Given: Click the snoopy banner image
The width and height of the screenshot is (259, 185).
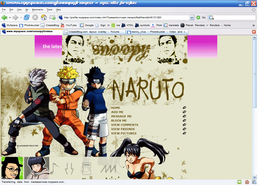Looking at the screenshot, I should click(x=125, y=50).
